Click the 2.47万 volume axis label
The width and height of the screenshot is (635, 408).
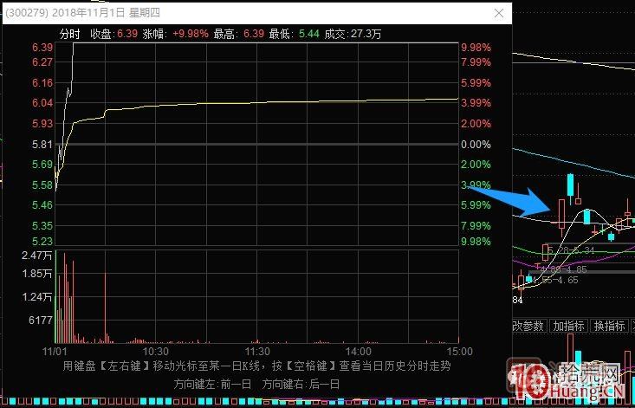tap(37, 256)
